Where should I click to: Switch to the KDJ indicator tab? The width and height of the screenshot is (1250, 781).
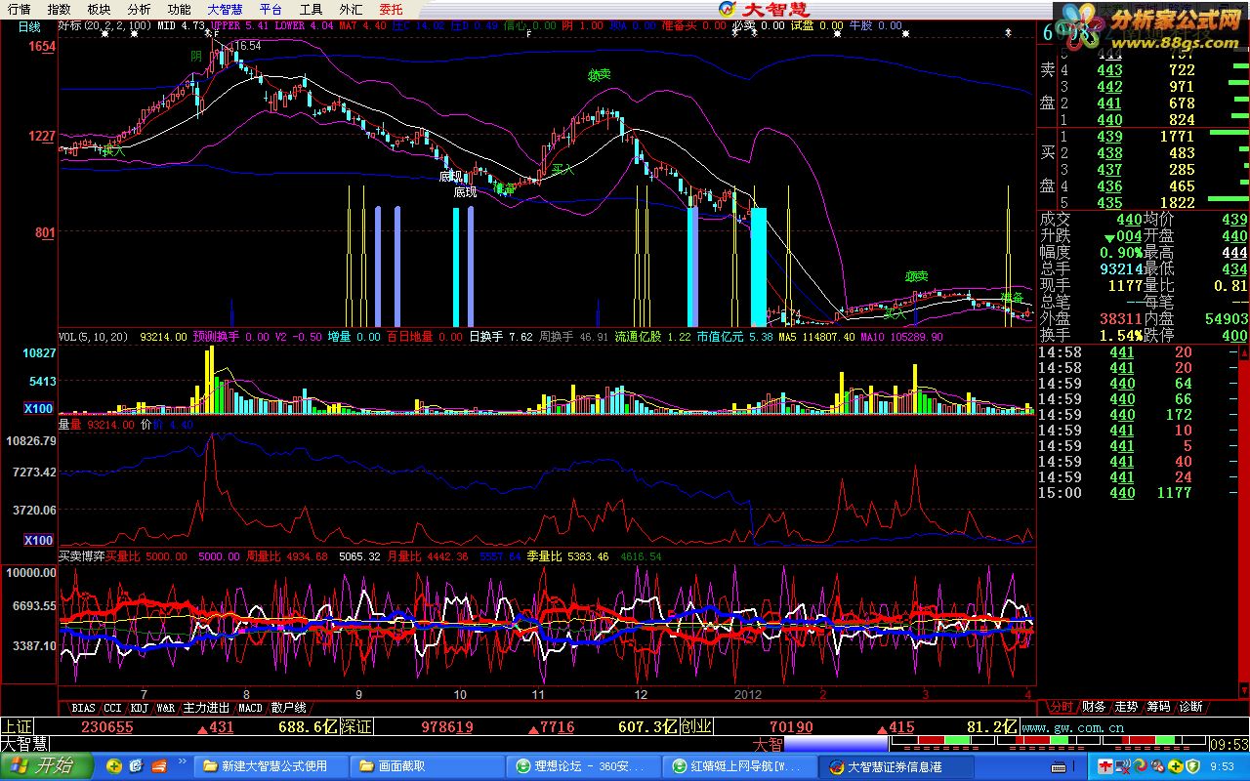[x=140, y=707]
